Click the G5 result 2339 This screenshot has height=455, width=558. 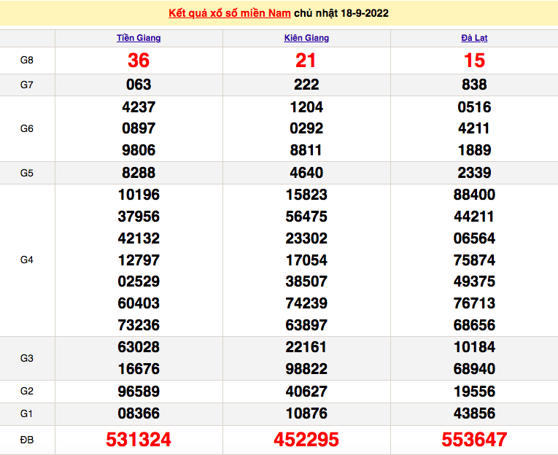[x=474, y=173]
